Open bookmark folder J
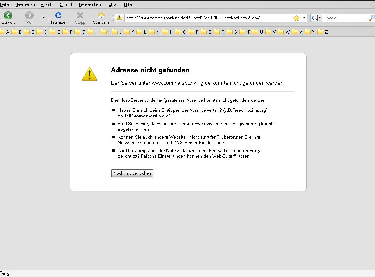This screenshot has height=277, width=375. point(117,32)
